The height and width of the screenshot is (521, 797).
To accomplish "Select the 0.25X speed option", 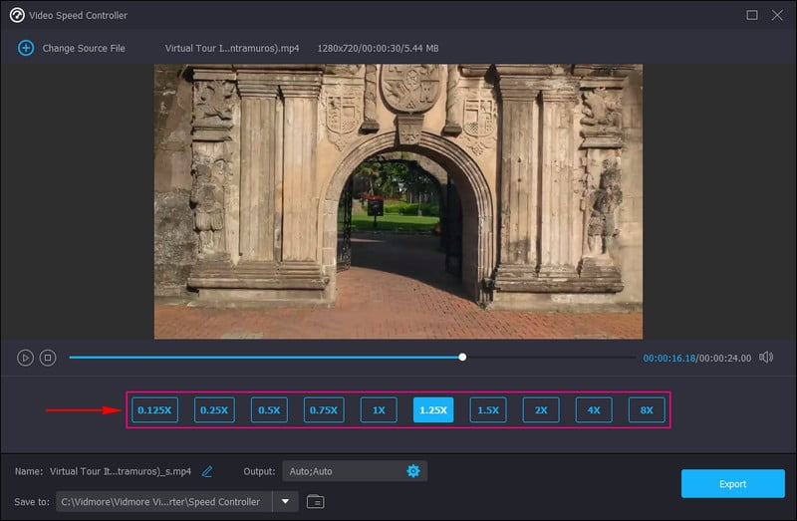I will (214, 409).
